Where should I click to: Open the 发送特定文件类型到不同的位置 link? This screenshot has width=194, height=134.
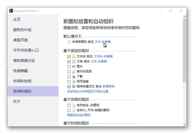click(88, 91)
